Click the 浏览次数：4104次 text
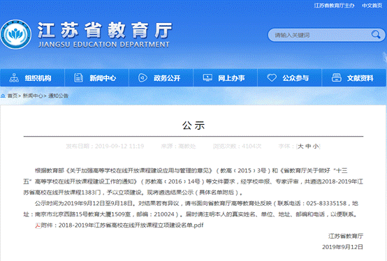 click(x=237, y=147)
